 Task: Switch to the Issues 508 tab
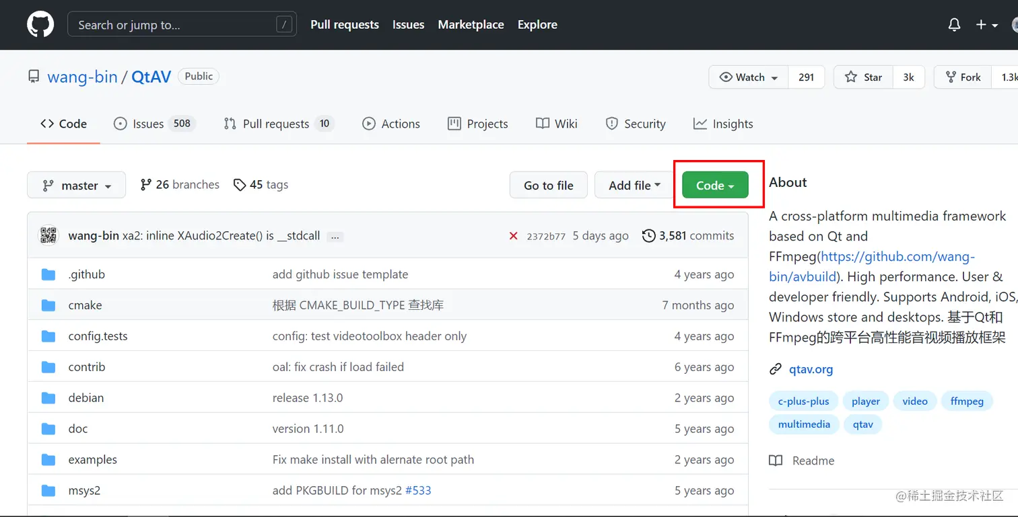154,124
